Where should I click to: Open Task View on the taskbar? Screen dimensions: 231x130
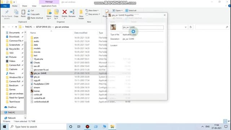coord(79,127)
